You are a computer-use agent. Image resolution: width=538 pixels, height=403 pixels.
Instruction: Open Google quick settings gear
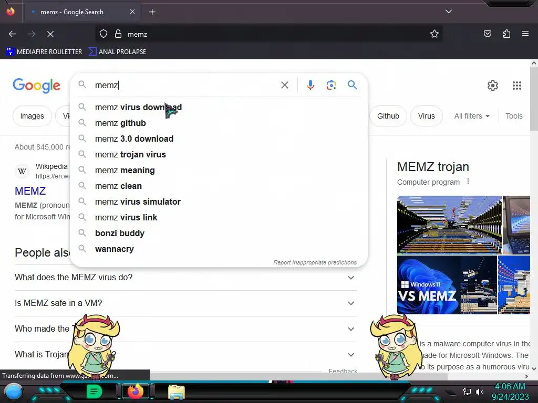point(493,86)
